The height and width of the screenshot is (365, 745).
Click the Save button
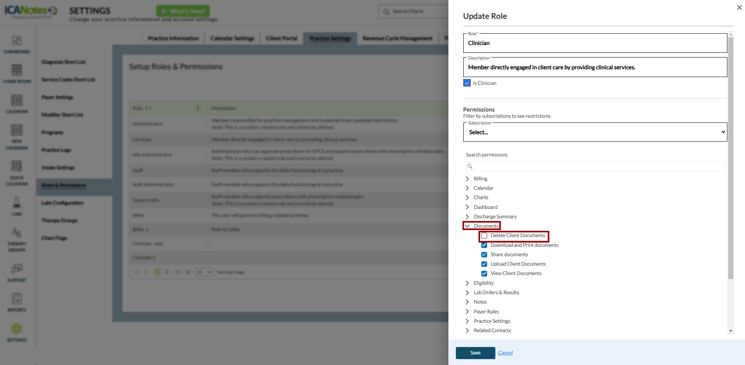click(475, 353)
